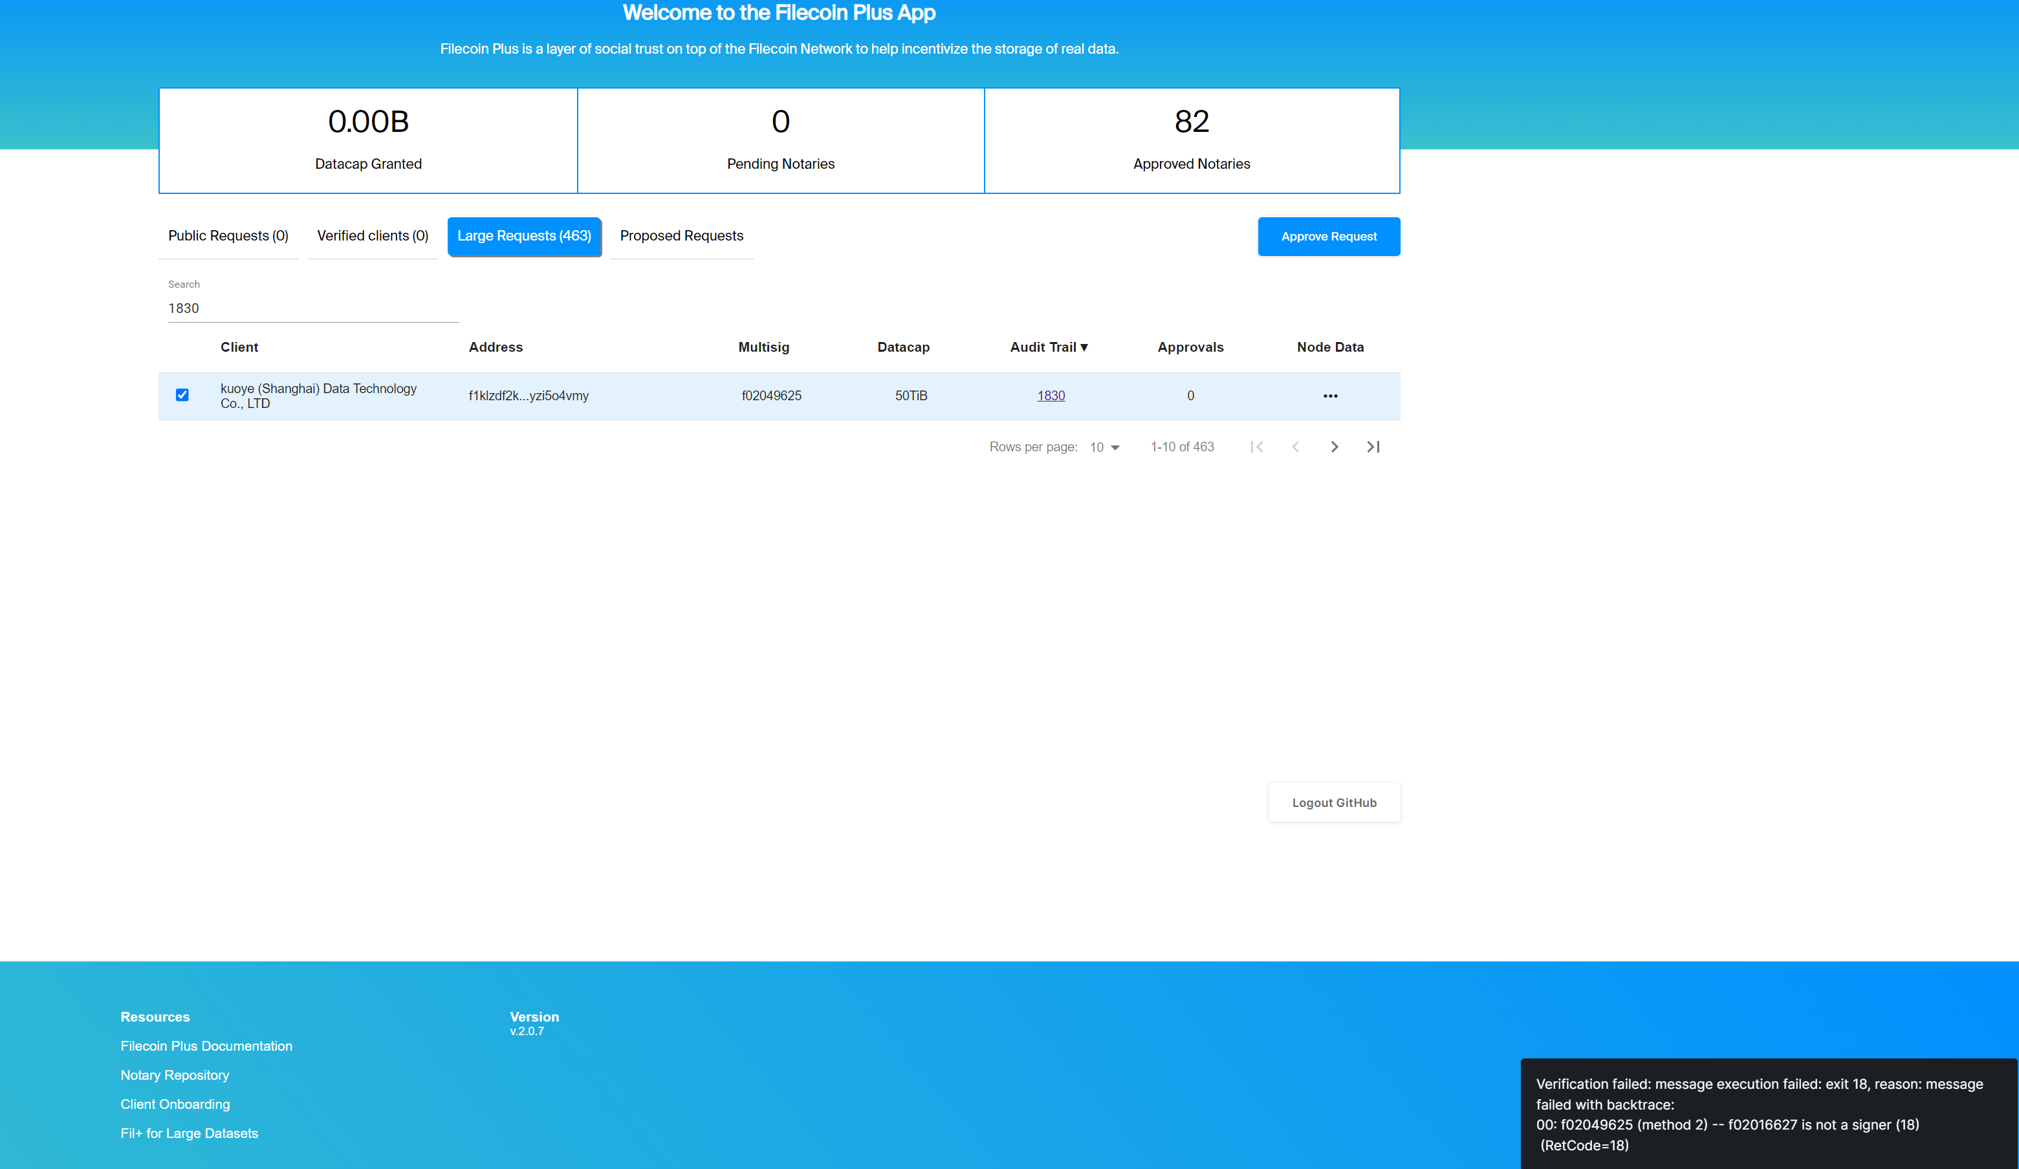Jump to the last results page

tap(1373, 447)
